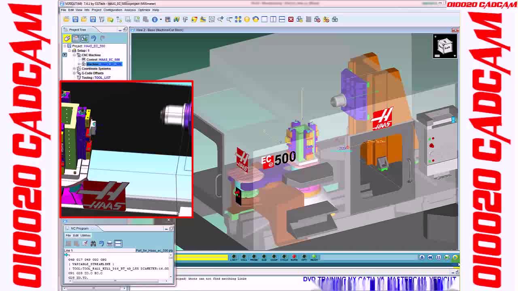Toggle the green READY status light
The height and width of the screenshot is (291, 518).
point(314,257)
